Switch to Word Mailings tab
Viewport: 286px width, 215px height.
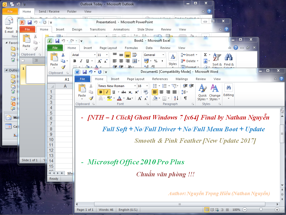(x=182, y=79)
